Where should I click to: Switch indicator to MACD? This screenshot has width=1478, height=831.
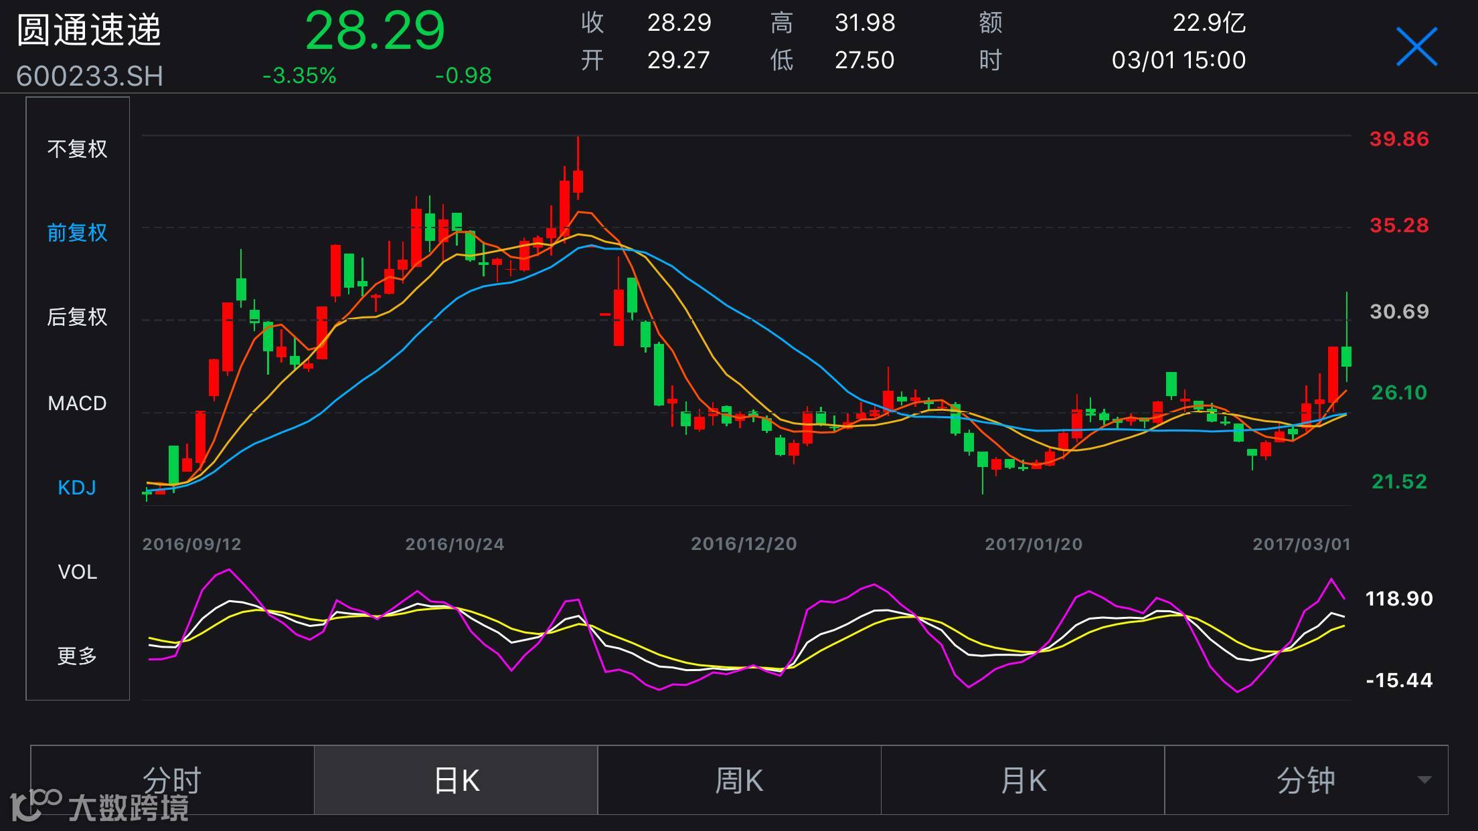point(77,403)
